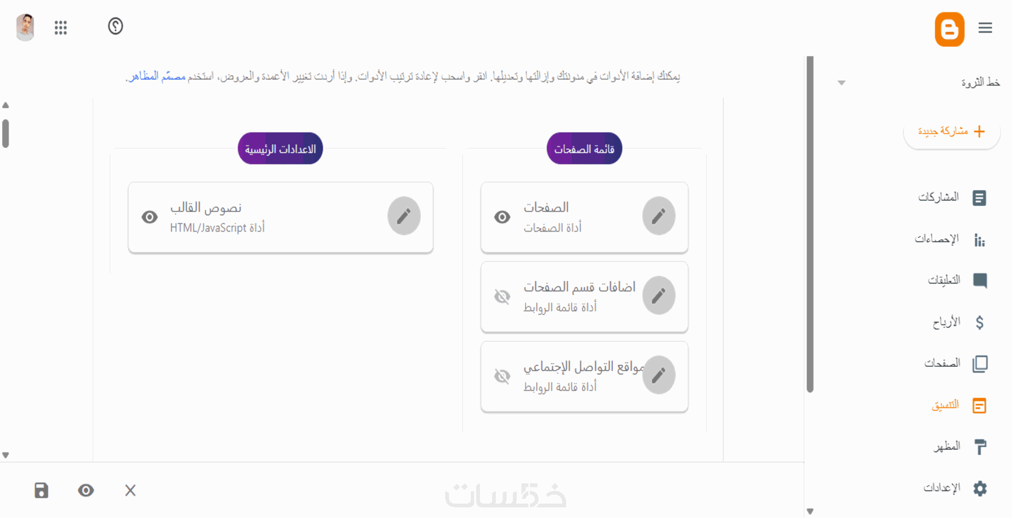Edit the اضافات قسم الصفحات gadget
The width and height of the screenshot is (1012, 518).
[x=658, y=295]
